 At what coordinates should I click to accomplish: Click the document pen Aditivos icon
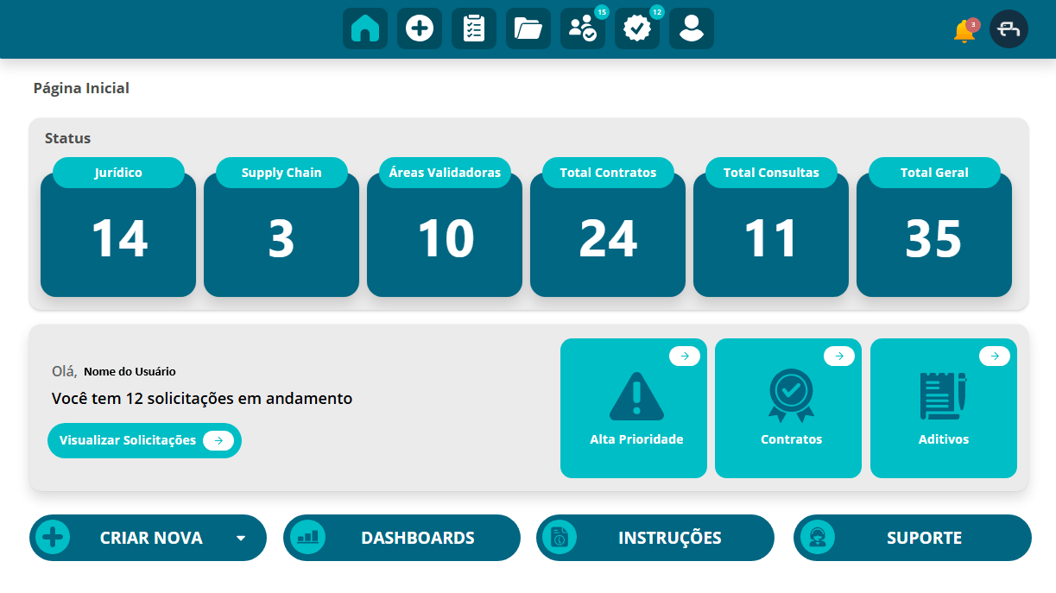click(x=943, y=396)
